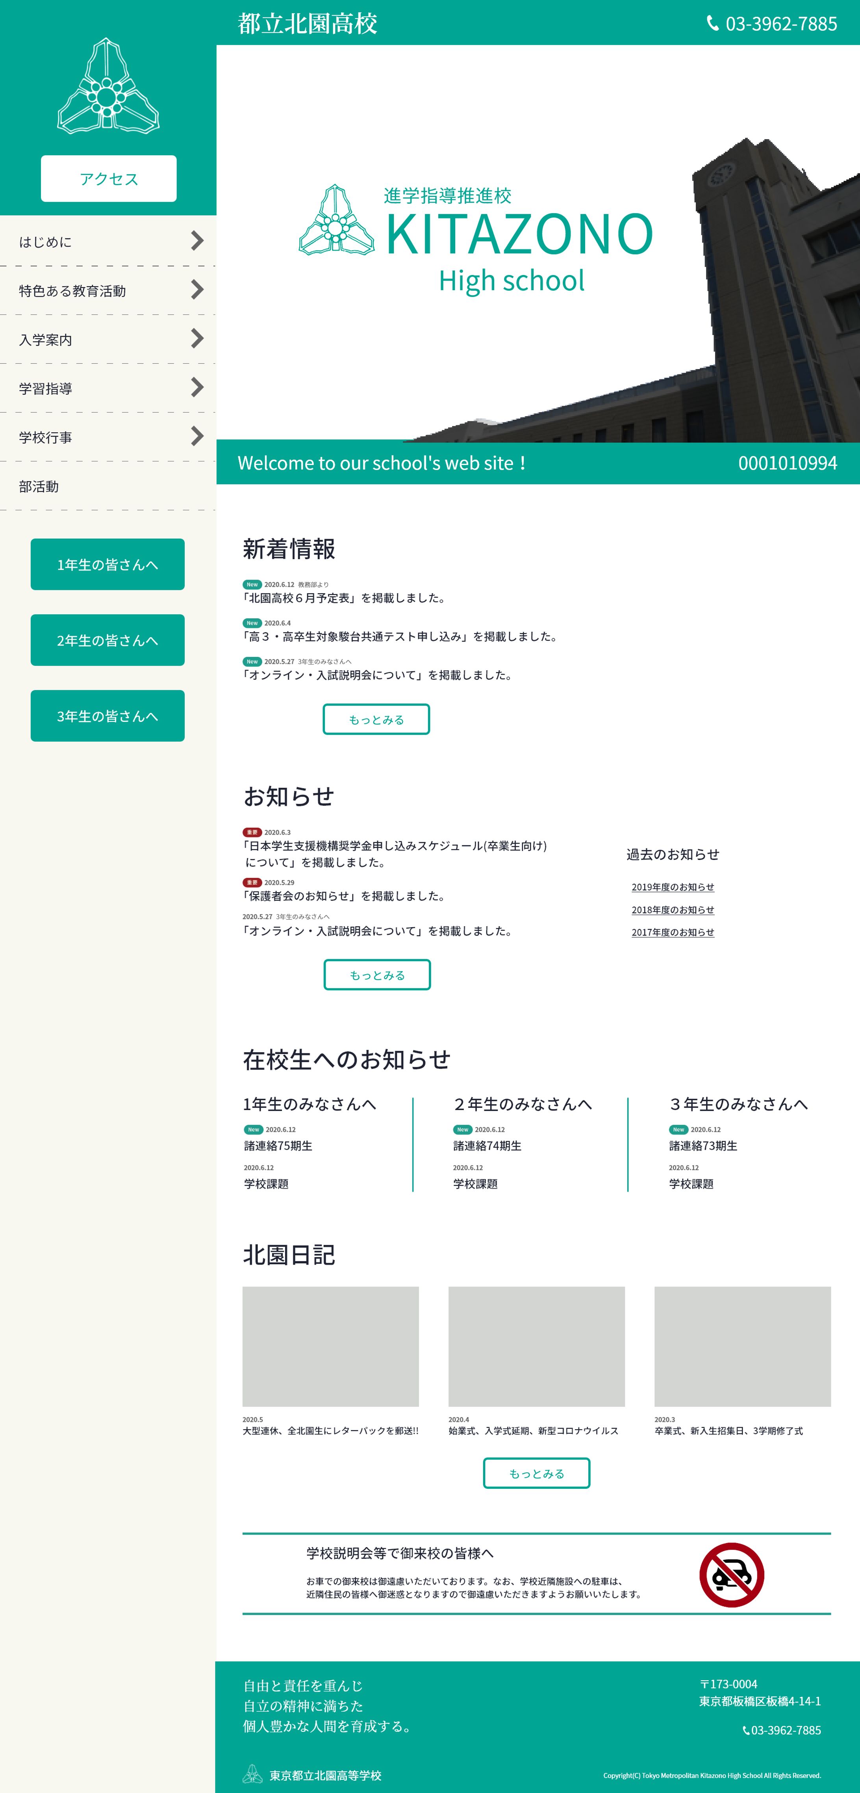Click the 2年生の皆さんへ button

[108, 640]
